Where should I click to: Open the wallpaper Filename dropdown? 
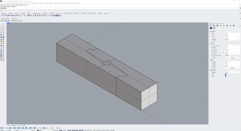232,72
